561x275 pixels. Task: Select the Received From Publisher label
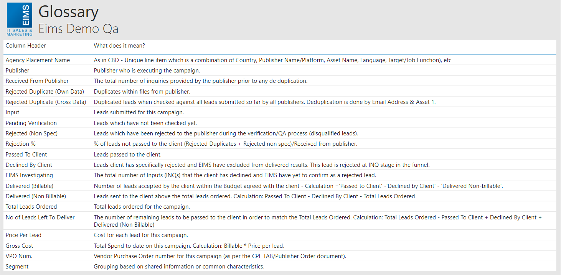(37, 81)
